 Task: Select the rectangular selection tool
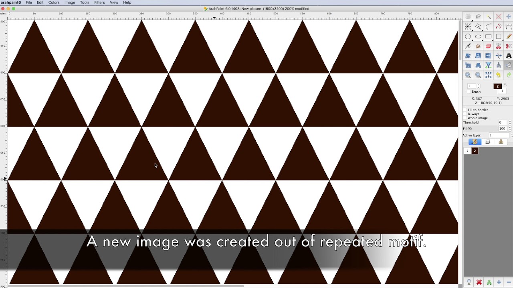tap(468, 17)
